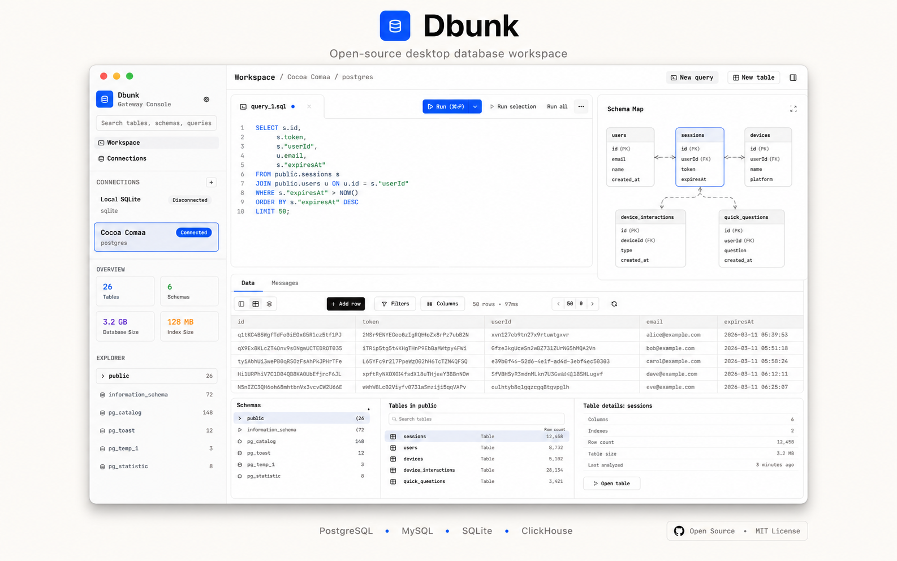Focus the Search tables field
Image resolution: width=897 pixels, height=561 pixels.
pyautogui.click(x=476, y=419)
